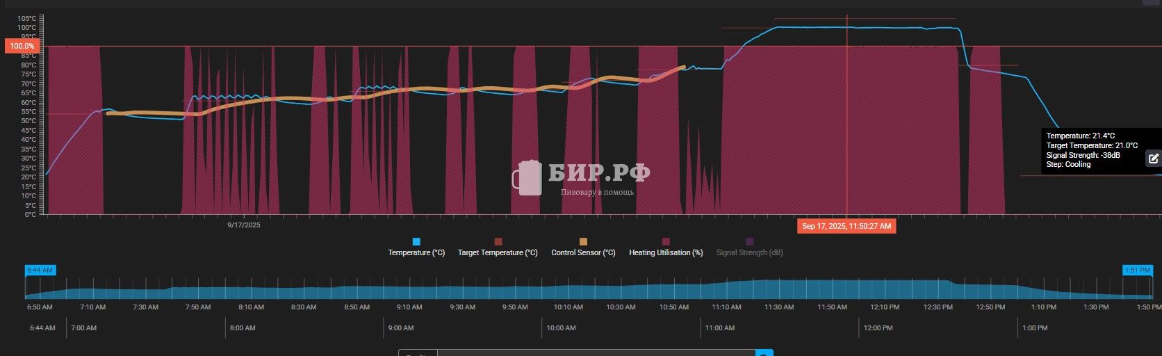Select the 9:00 AM marker in the timeline
1162x356 pixels.
point(401,327)
